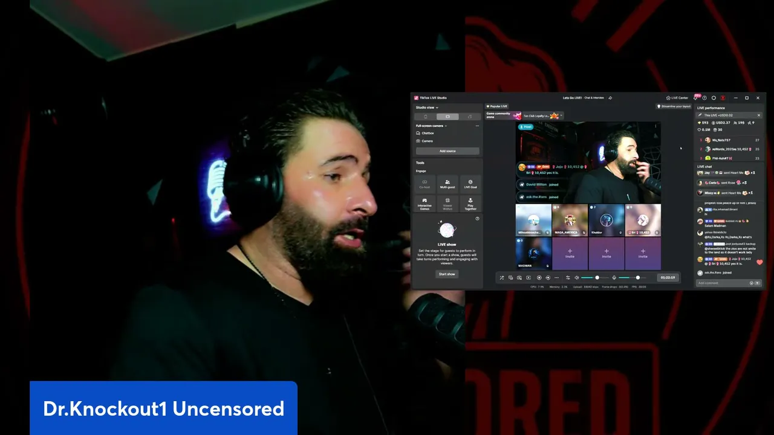Open audio mixer settings icon
This screenshot has width=774, height=435.
coord(568,277)
